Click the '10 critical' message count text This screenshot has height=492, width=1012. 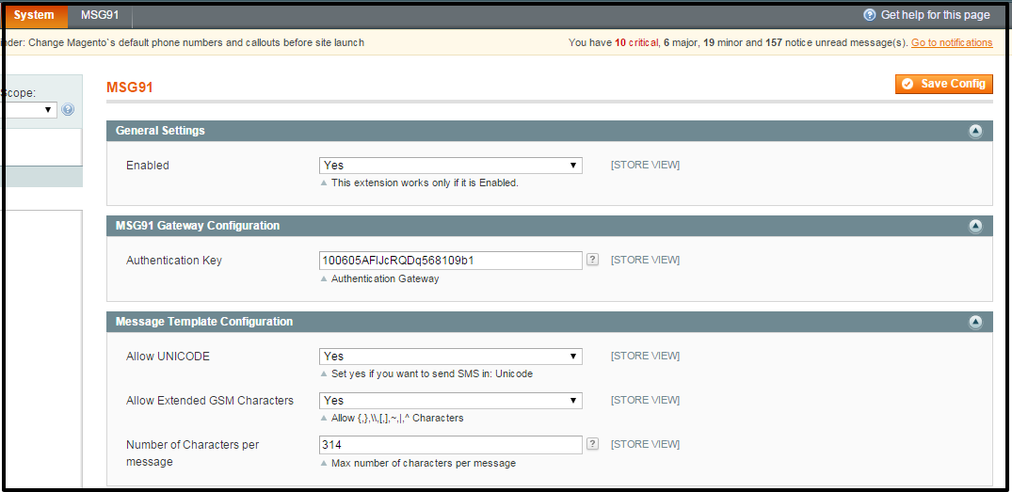tap(636, 42)
